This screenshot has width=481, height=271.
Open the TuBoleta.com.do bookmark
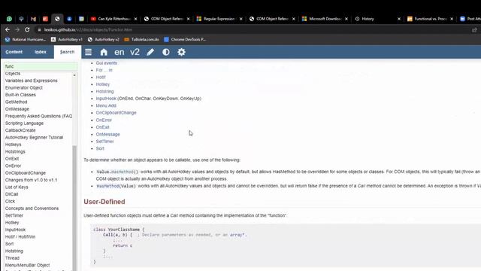tap(142, 39)
